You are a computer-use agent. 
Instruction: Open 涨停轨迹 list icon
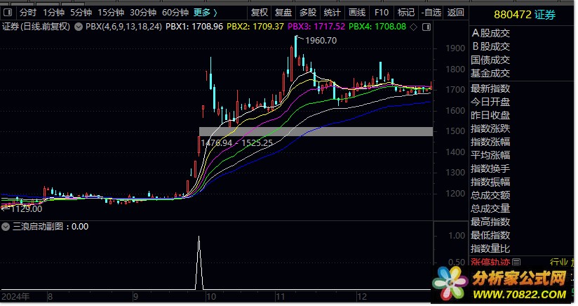coord(516,262)
